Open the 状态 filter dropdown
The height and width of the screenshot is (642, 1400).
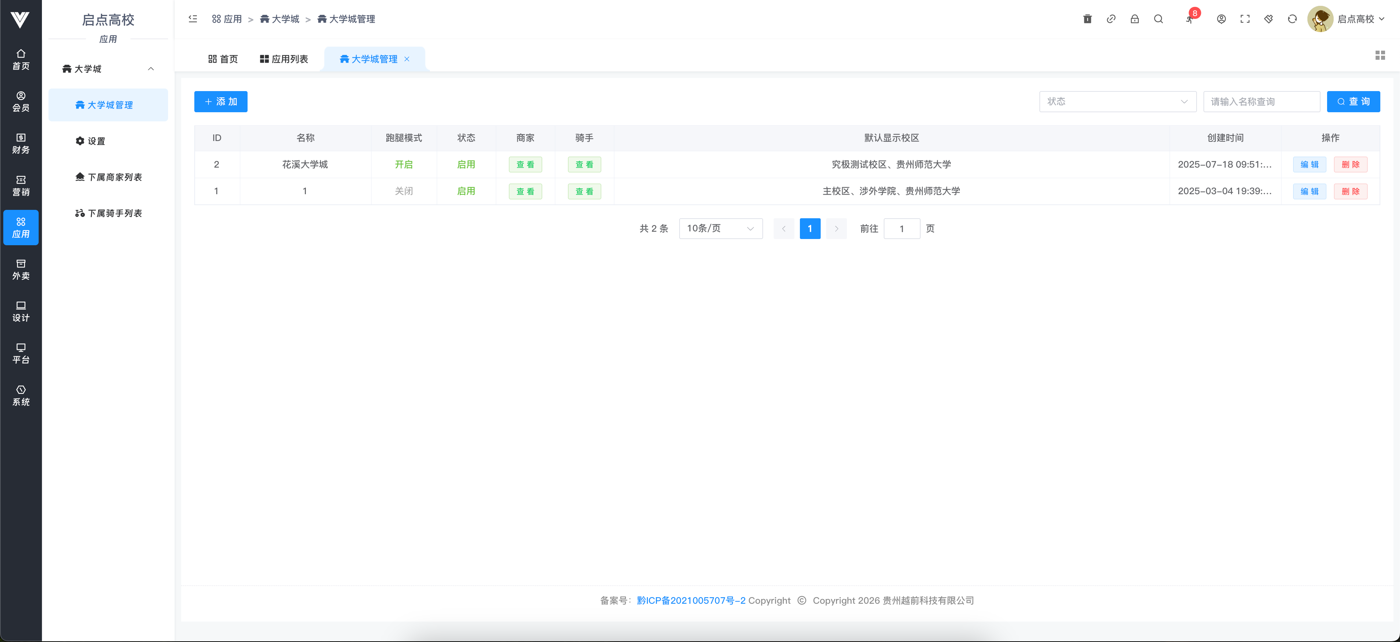(1117, 102)
